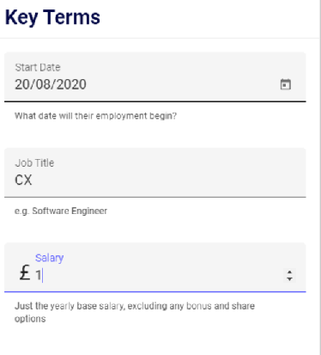Click the £ currency symbol in Salary
Screen dimensions: 321x355
[25, 272]
